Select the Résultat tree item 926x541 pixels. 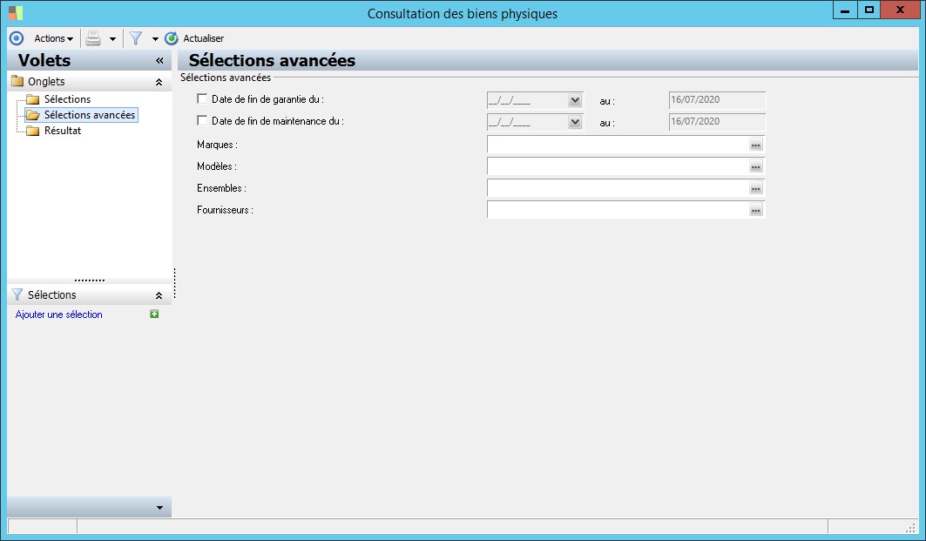pyautogui.click(x=63, y=131)
